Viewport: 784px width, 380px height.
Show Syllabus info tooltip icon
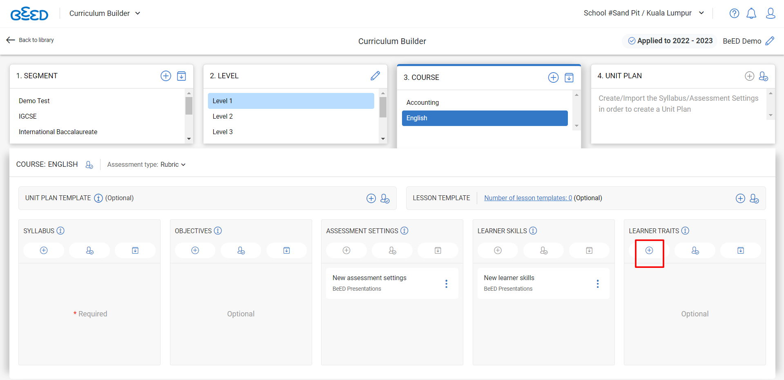click(60, 231)
